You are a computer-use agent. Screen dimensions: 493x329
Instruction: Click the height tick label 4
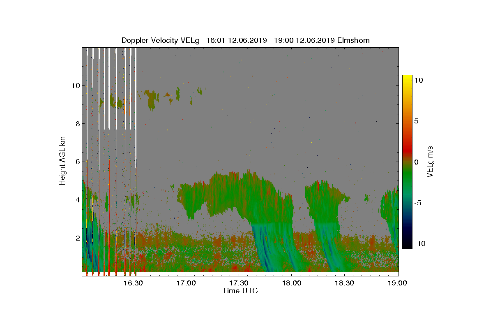(x=77, y=200)
